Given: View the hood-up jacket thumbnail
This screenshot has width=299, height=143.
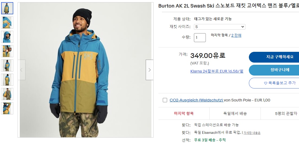Looking at the screenshot, I should [7, 37].
